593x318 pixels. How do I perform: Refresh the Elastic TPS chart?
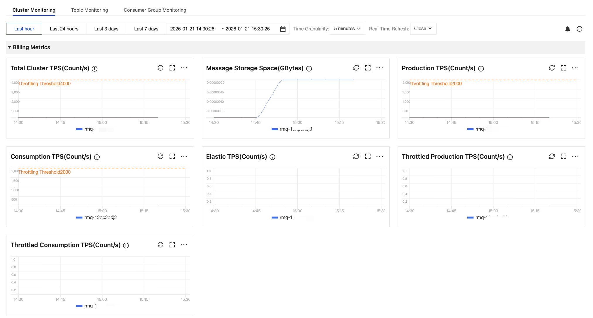click(356, 156)
